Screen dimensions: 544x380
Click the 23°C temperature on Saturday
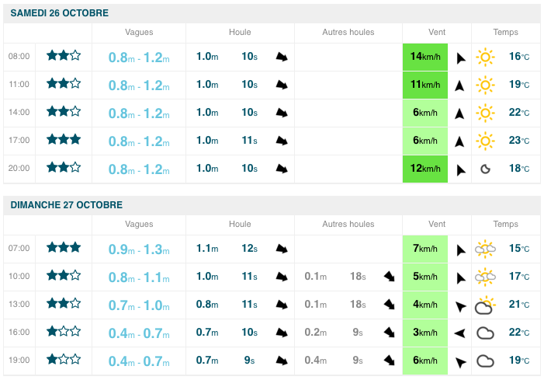tap(519, 141)
